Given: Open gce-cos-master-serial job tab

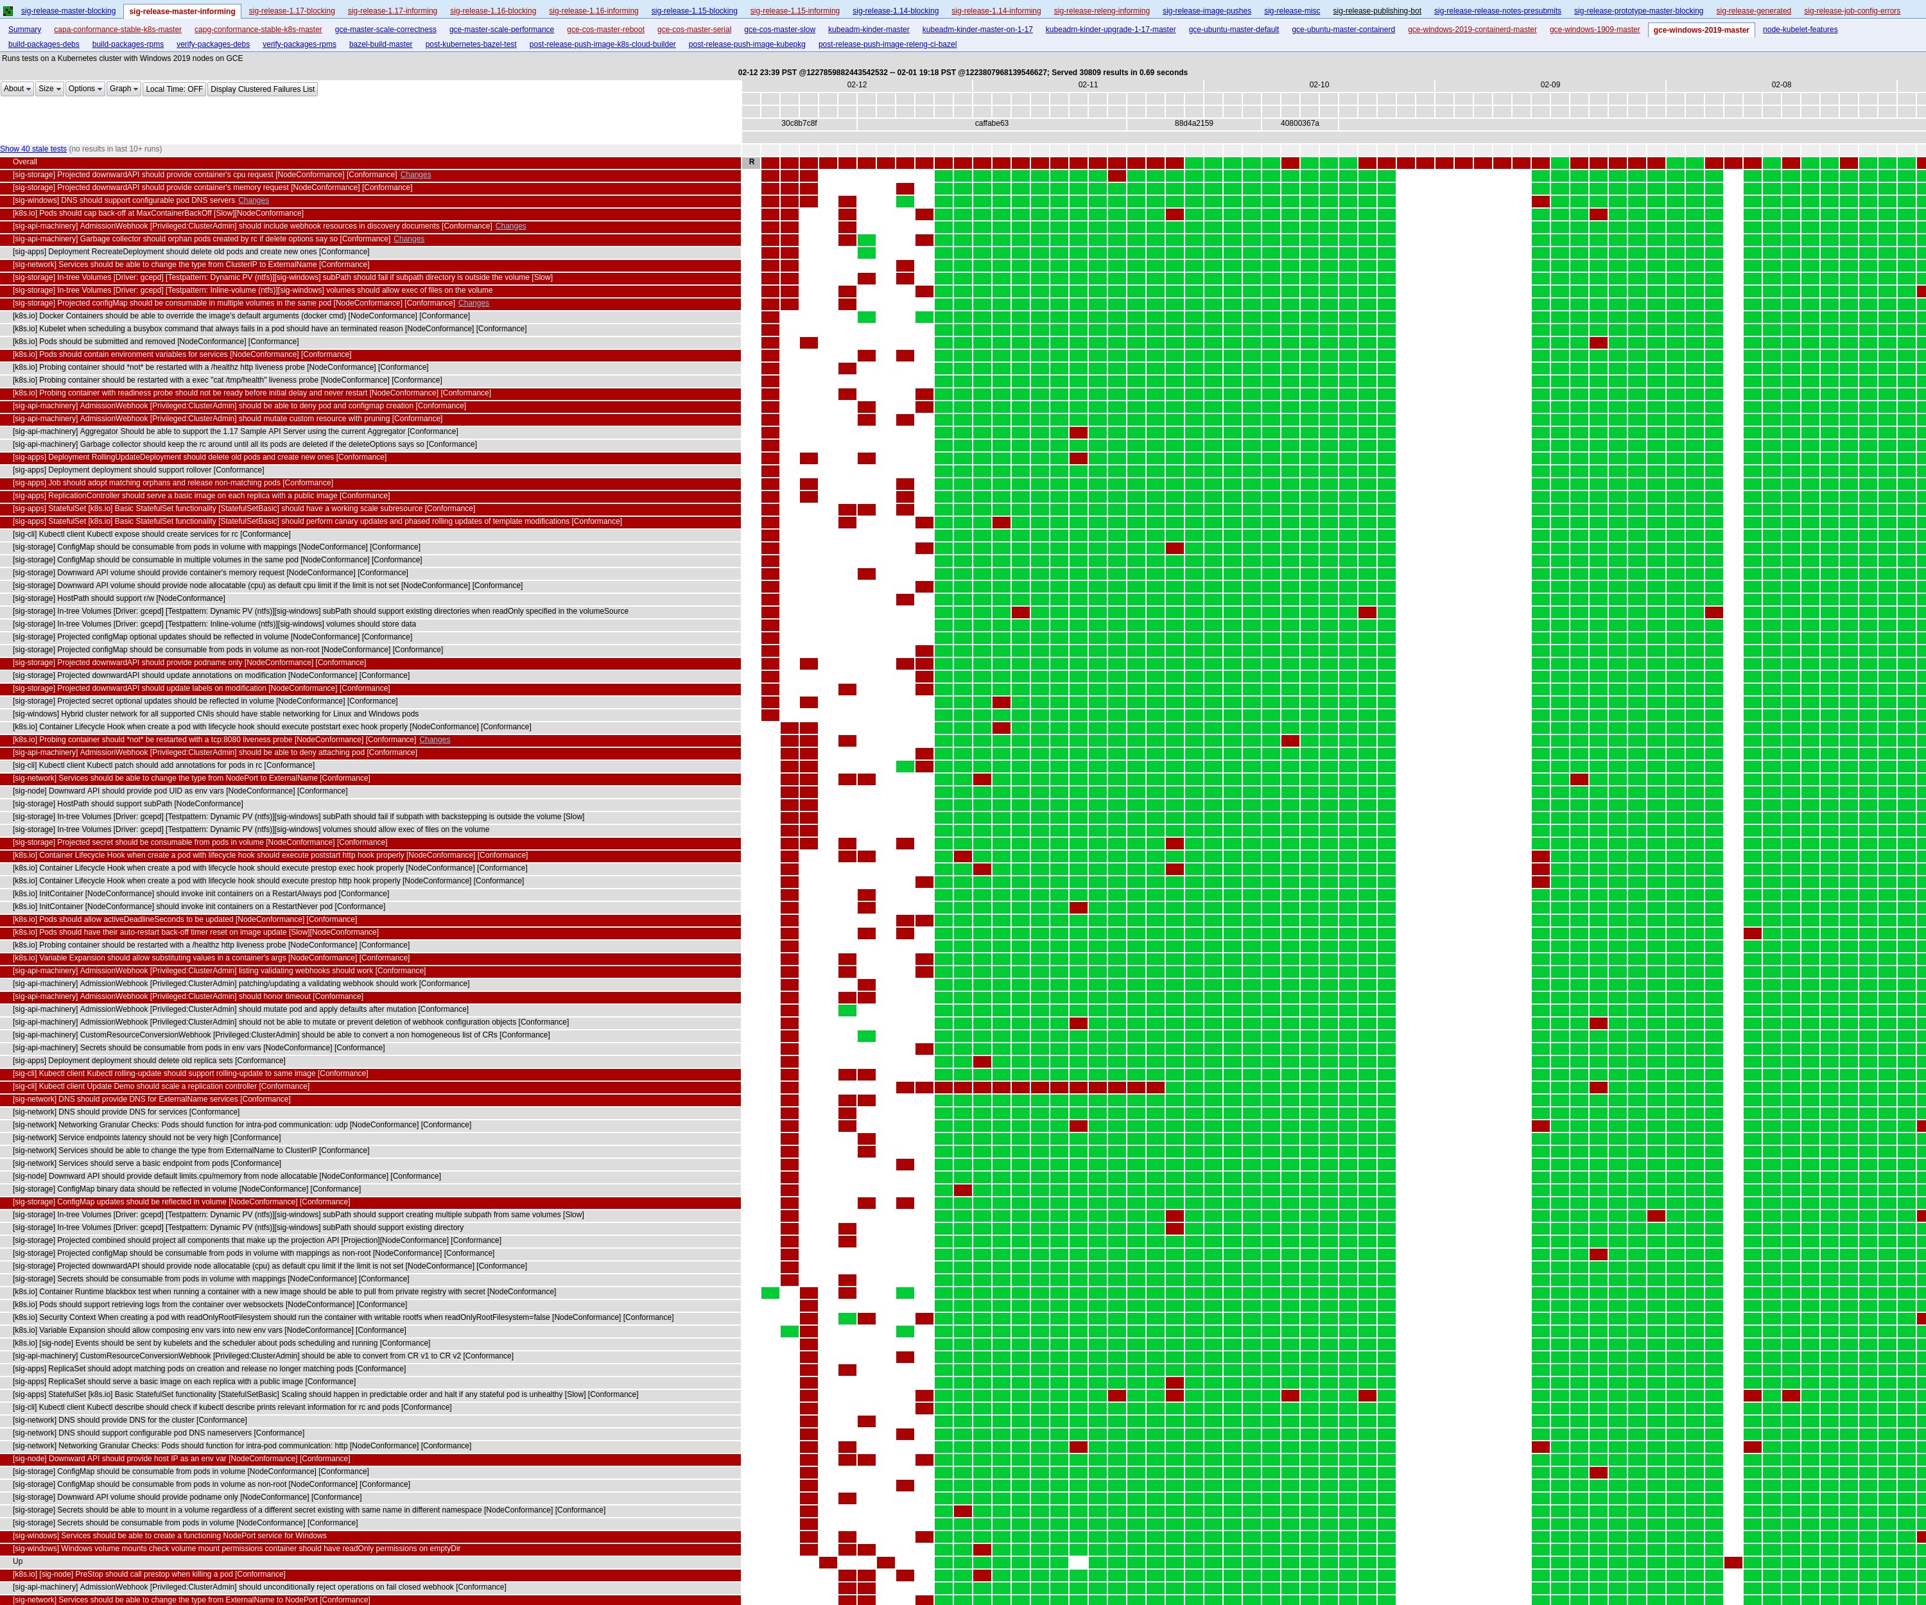Looking at the screenshot, I should [x=694, y=30].
